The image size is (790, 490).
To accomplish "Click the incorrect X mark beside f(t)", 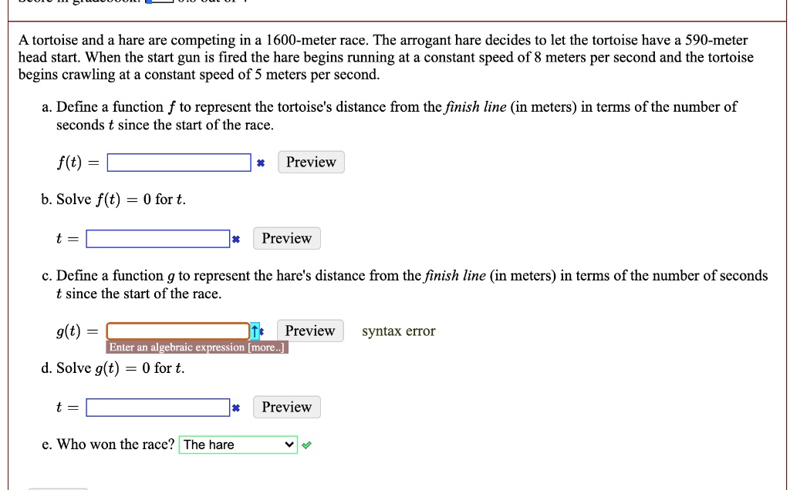I will click(x=261, y=163).
